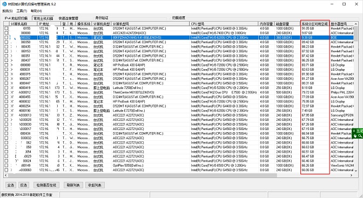Switch to the IPv4地址段扫描 tab

[16, 18]
